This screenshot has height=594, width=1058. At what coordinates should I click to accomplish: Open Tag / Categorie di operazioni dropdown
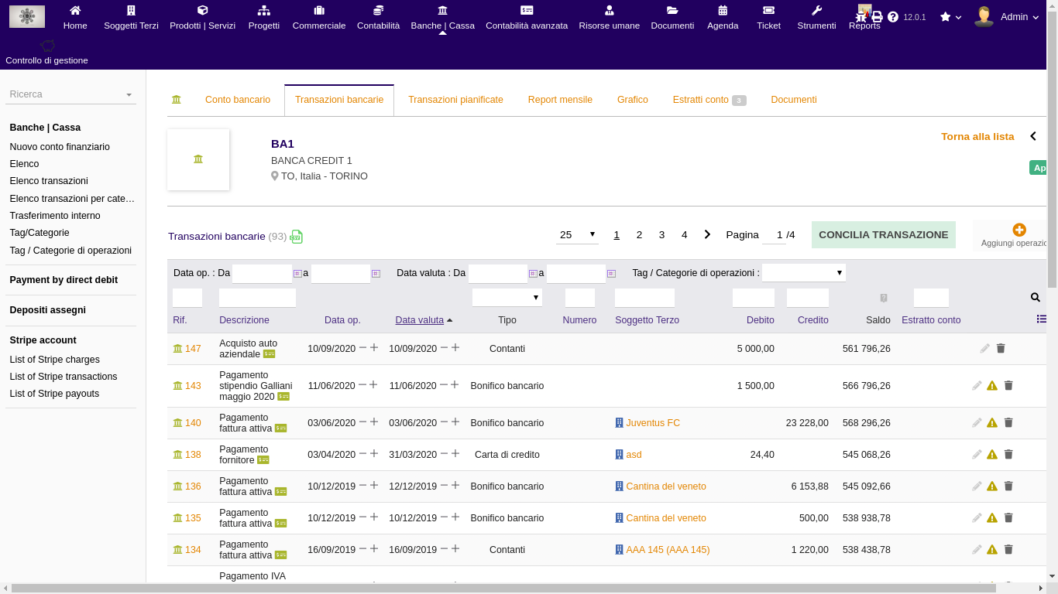click(804, 273)
